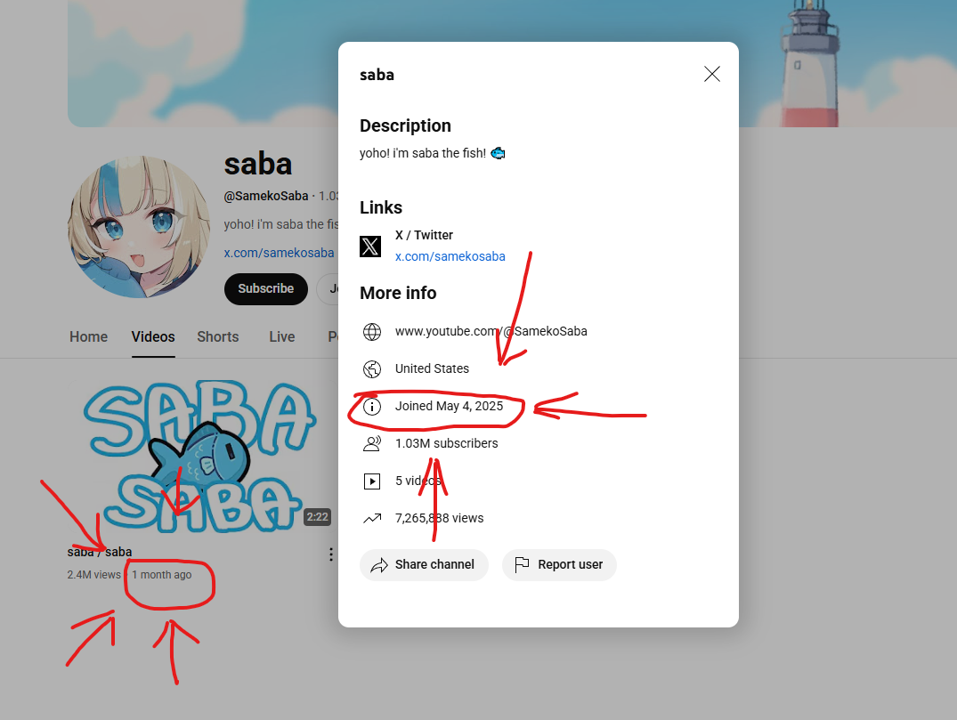Click the saba channel avatar image

pyautogui.click(x=139, y=227)
